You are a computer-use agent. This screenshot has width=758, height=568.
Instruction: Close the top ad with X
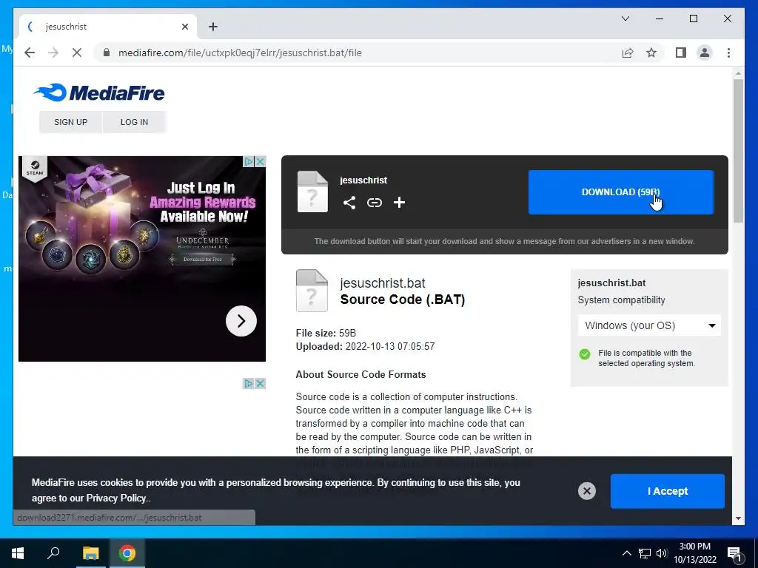260,161
